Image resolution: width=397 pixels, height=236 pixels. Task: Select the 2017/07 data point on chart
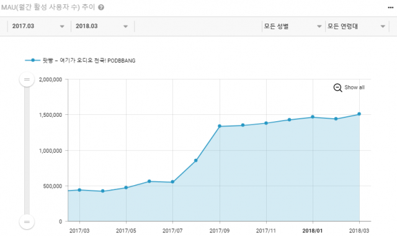coord(172,182)
